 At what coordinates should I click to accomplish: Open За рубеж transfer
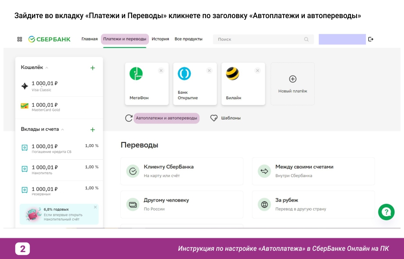313,205
